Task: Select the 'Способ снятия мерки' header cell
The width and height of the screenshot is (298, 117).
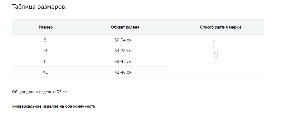Action: (217, 27)
